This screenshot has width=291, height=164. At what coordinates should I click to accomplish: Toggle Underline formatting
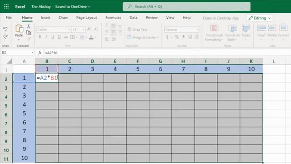pyautogui.click(x=53, y=37)
